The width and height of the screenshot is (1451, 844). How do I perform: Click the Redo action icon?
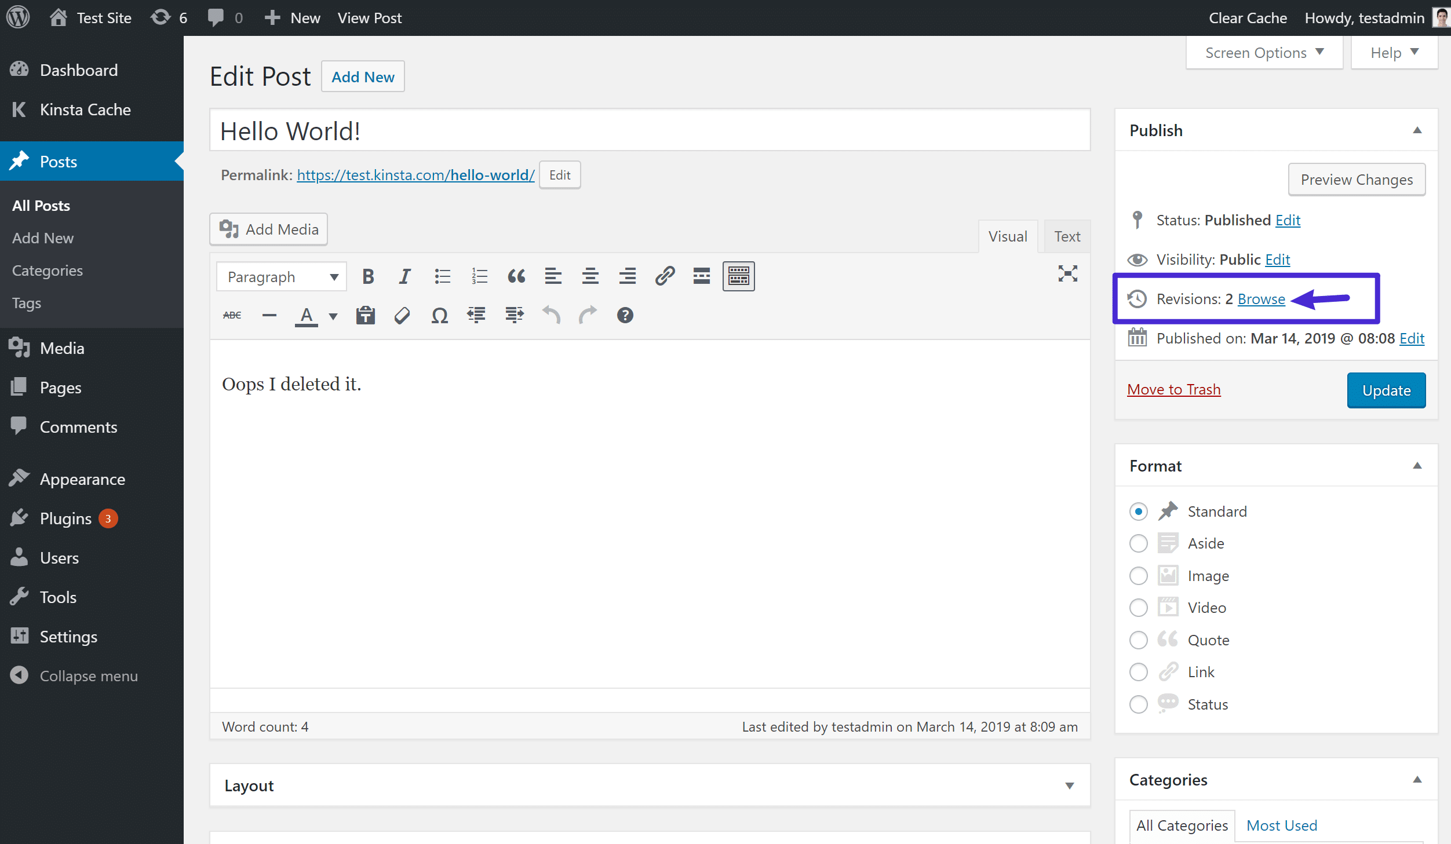[x=588, y=316]
